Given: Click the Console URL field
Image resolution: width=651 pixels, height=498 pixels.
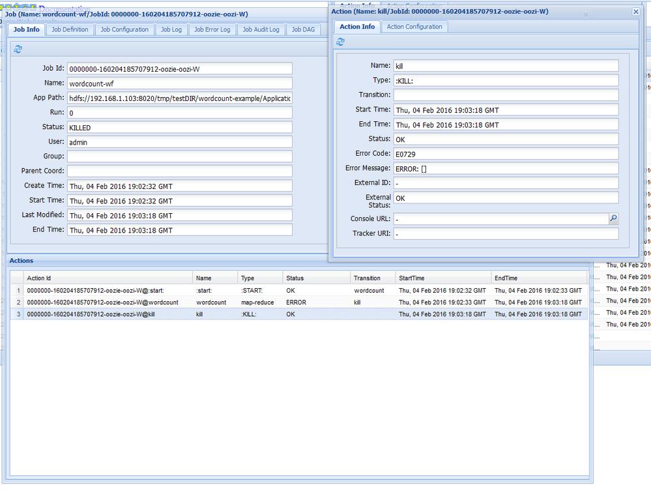Looking at the screenshot, I should tap(501, 219).
